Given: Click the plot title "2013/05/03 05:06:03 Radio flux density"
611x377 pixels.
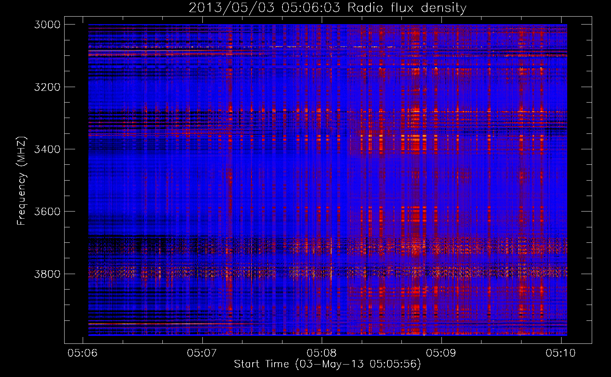Looking at the screenshot, I should [327, 8].
